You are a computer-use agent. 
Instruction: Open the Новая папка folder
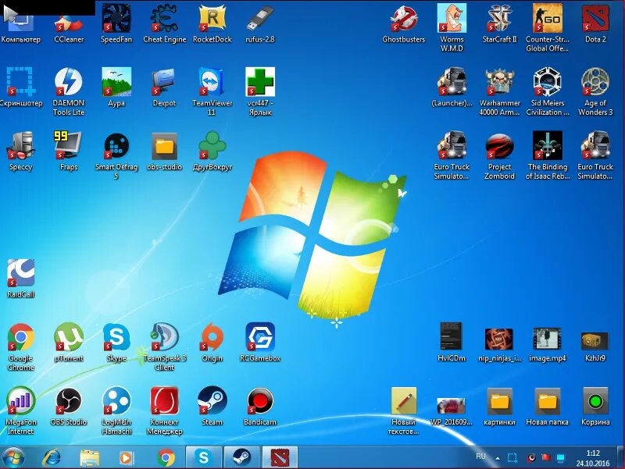tap(548, 406)
